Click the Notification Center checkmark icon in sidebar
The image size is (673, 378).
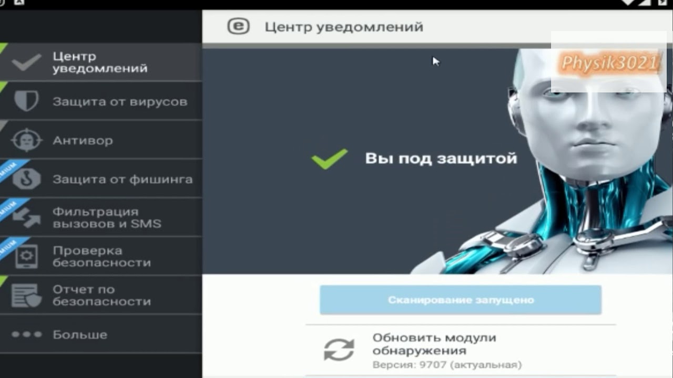(x=26, y=62)
